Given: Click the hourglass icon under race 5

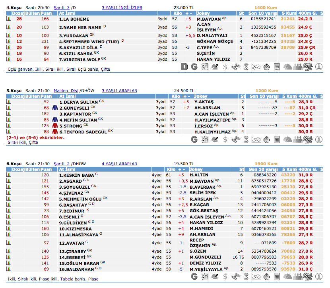Looking at the screenshot, I should 246,139.
